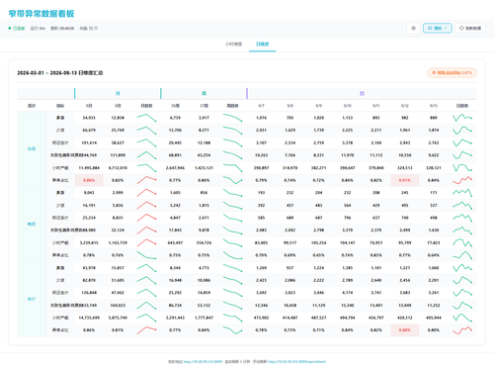Switch to the 小时维度 tab
This screenshot has width=494, height=370.
pyautogui.click(x=233, y=44)
